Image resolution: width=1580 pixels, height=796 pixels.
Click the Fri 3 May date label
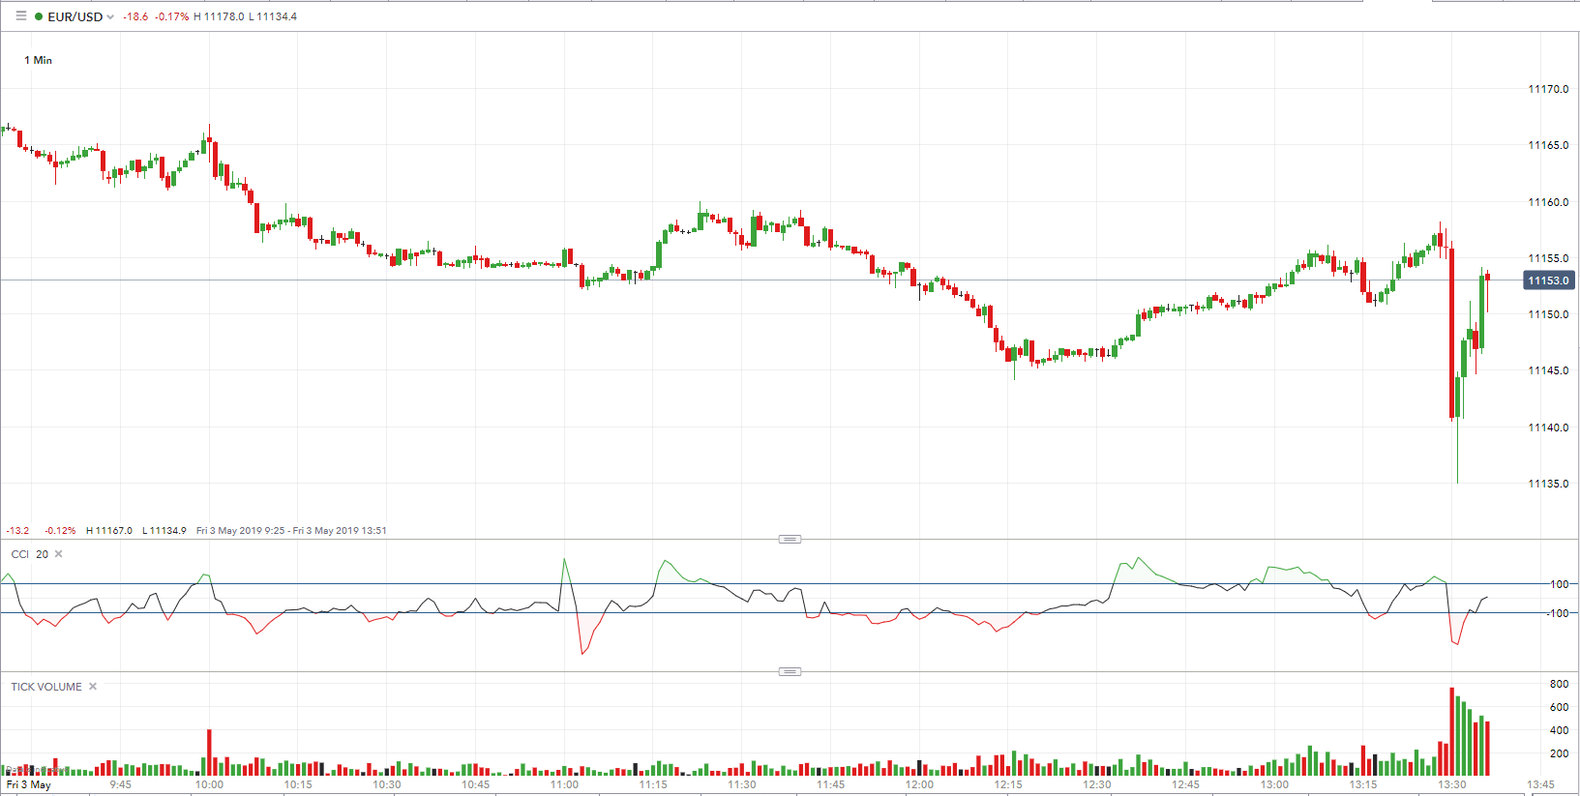(x=29, y=784)
